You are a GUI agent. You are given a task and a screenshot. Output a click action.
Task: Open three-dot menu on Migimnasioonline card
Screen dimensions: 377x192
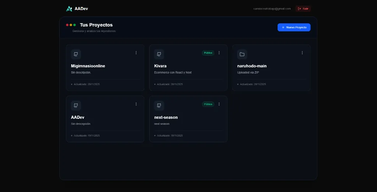pyautogui.click(x=136, y=53)
